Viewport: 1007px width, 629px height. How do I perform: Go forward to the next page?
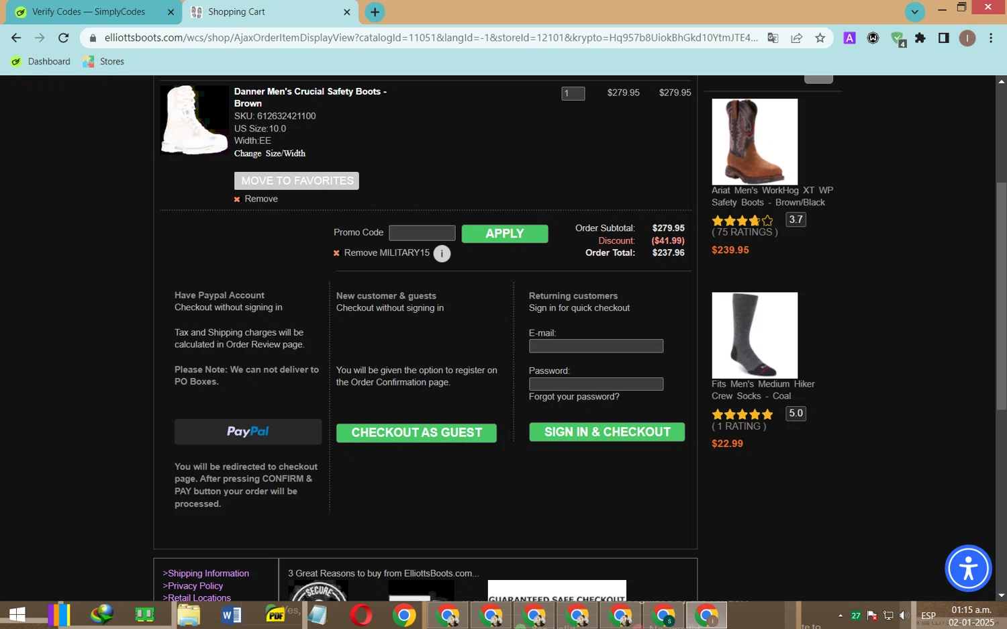point(40,38)
